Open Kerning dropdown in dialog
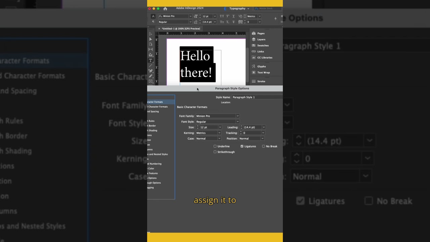Screen dimensions: 430x242 [219, 133]
